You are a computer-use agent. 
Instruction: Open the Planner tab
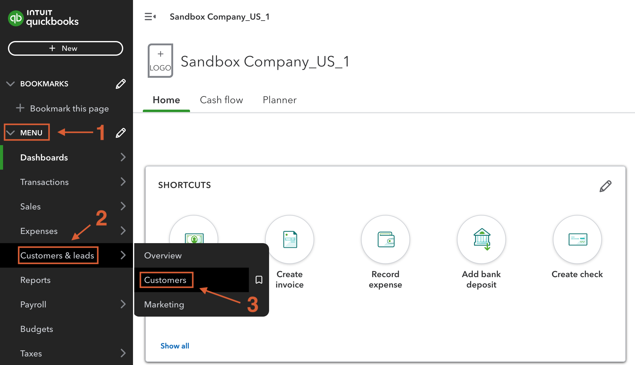[279, 100]
